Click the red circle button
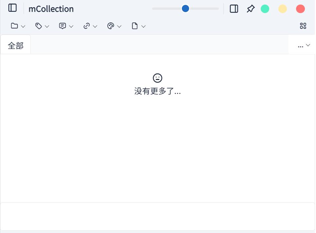316x233 pixels. pos(300,9)
